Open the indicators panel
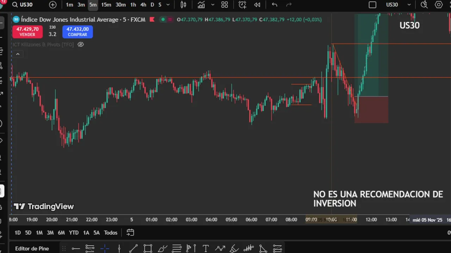 [201, 5]
